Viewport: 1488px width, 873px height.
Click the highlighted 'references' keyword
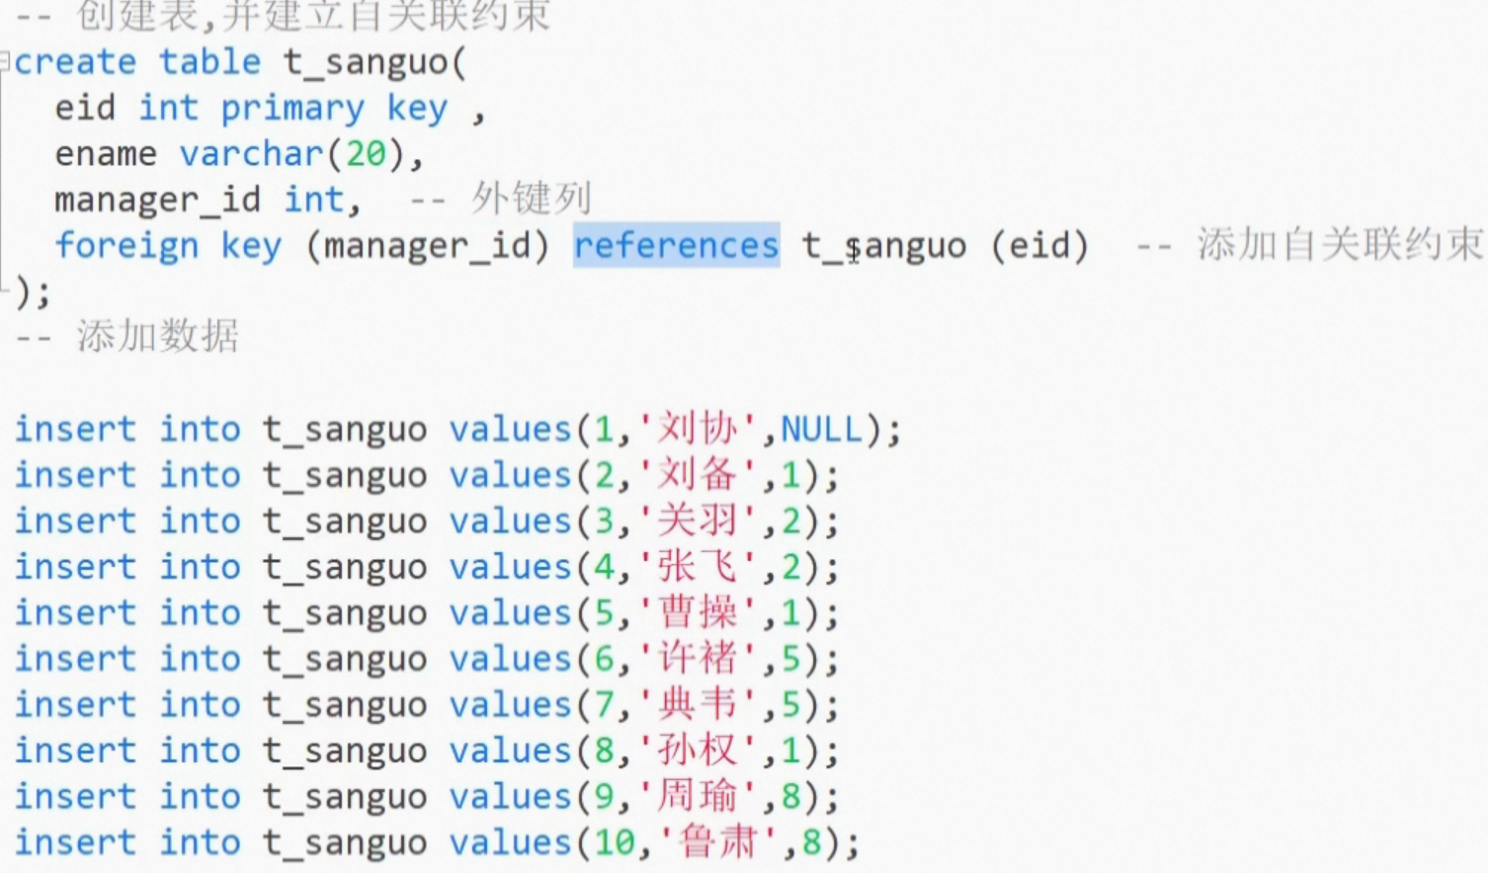pos(677,245)
